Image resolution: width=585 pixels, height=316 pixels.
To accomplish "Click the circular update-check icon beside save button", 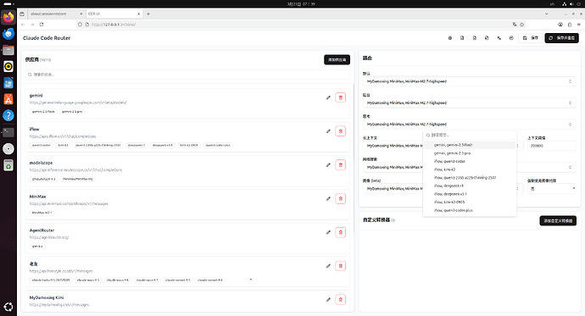I will 511,38.
